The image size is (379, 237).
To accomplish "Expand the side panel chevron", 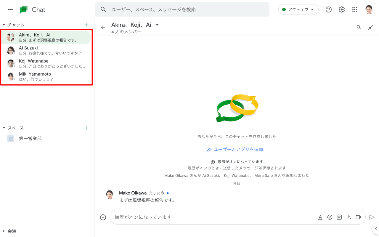I will click(376, 229).
